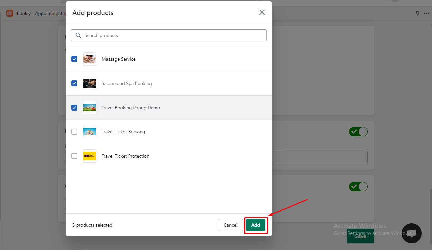Open the chat support bubble
The image size is (432, 250).
tap(411, 233)
